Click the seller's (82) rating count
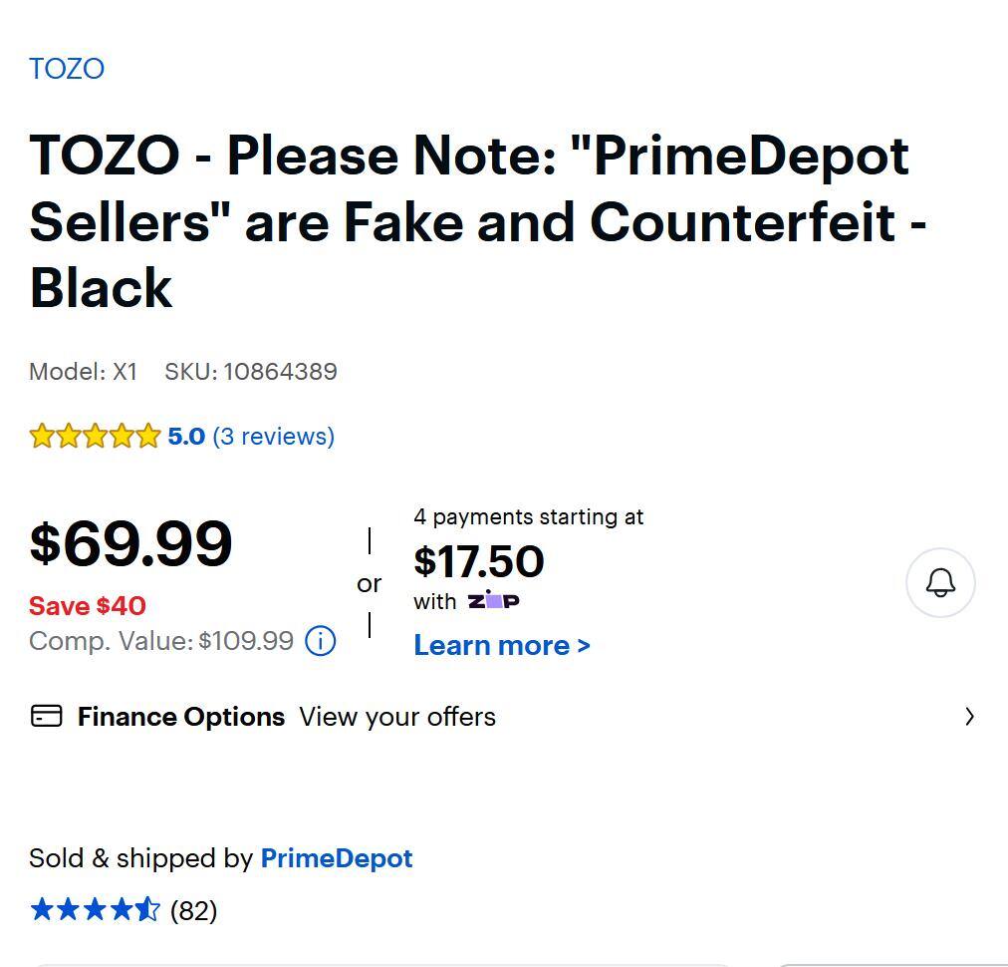 pyautogui.click(x=194, y=910)
